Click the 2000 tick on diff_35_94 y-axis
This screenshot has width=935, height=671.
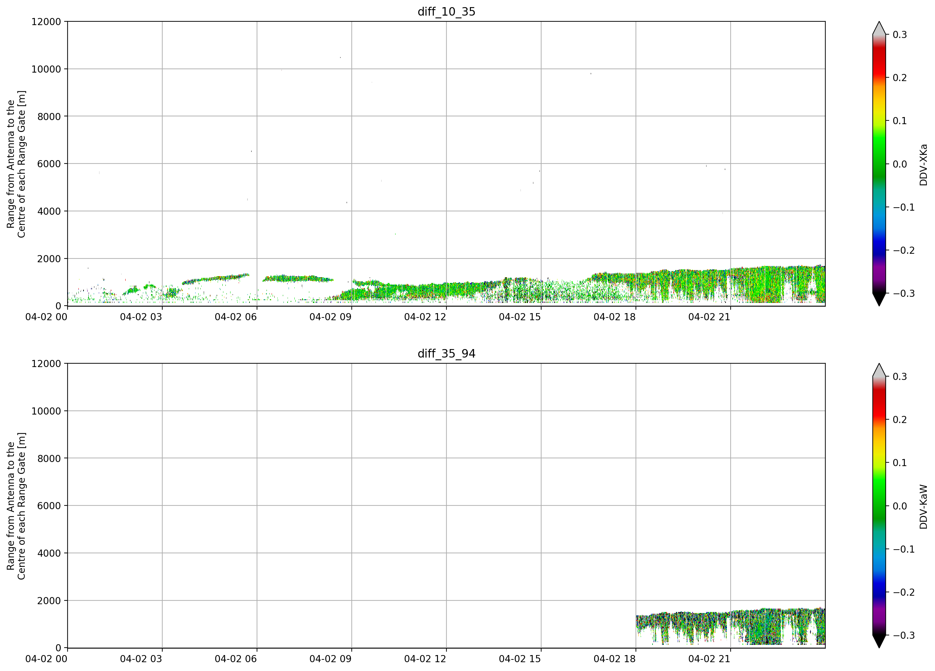pyautogui.click(x=49, y=600)
